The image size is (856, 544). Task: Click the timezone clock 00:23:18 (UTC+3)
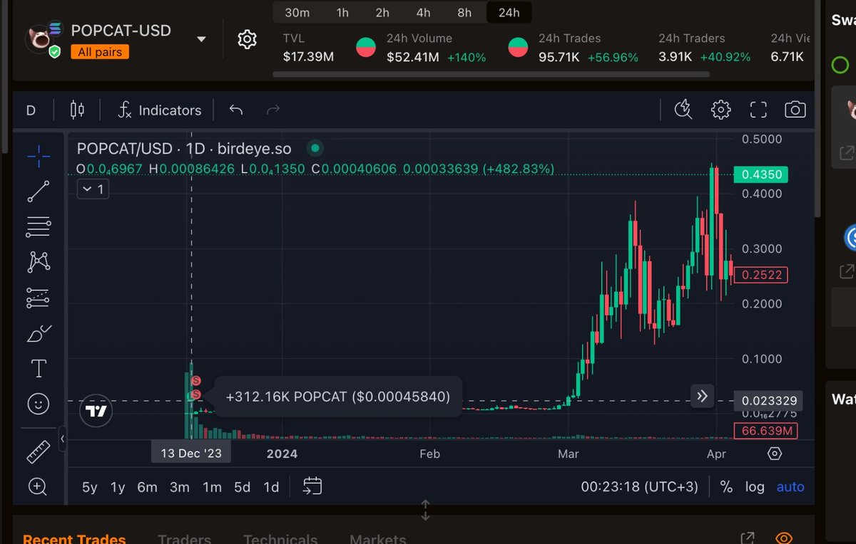click(640, 487)
